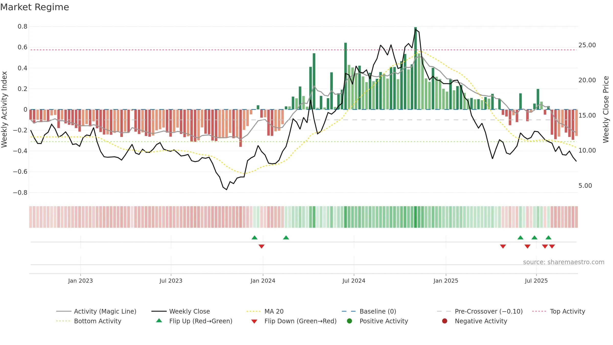The image size is (613, 345).
Task: Click the Negative Activity legend label
Action: 481,321
